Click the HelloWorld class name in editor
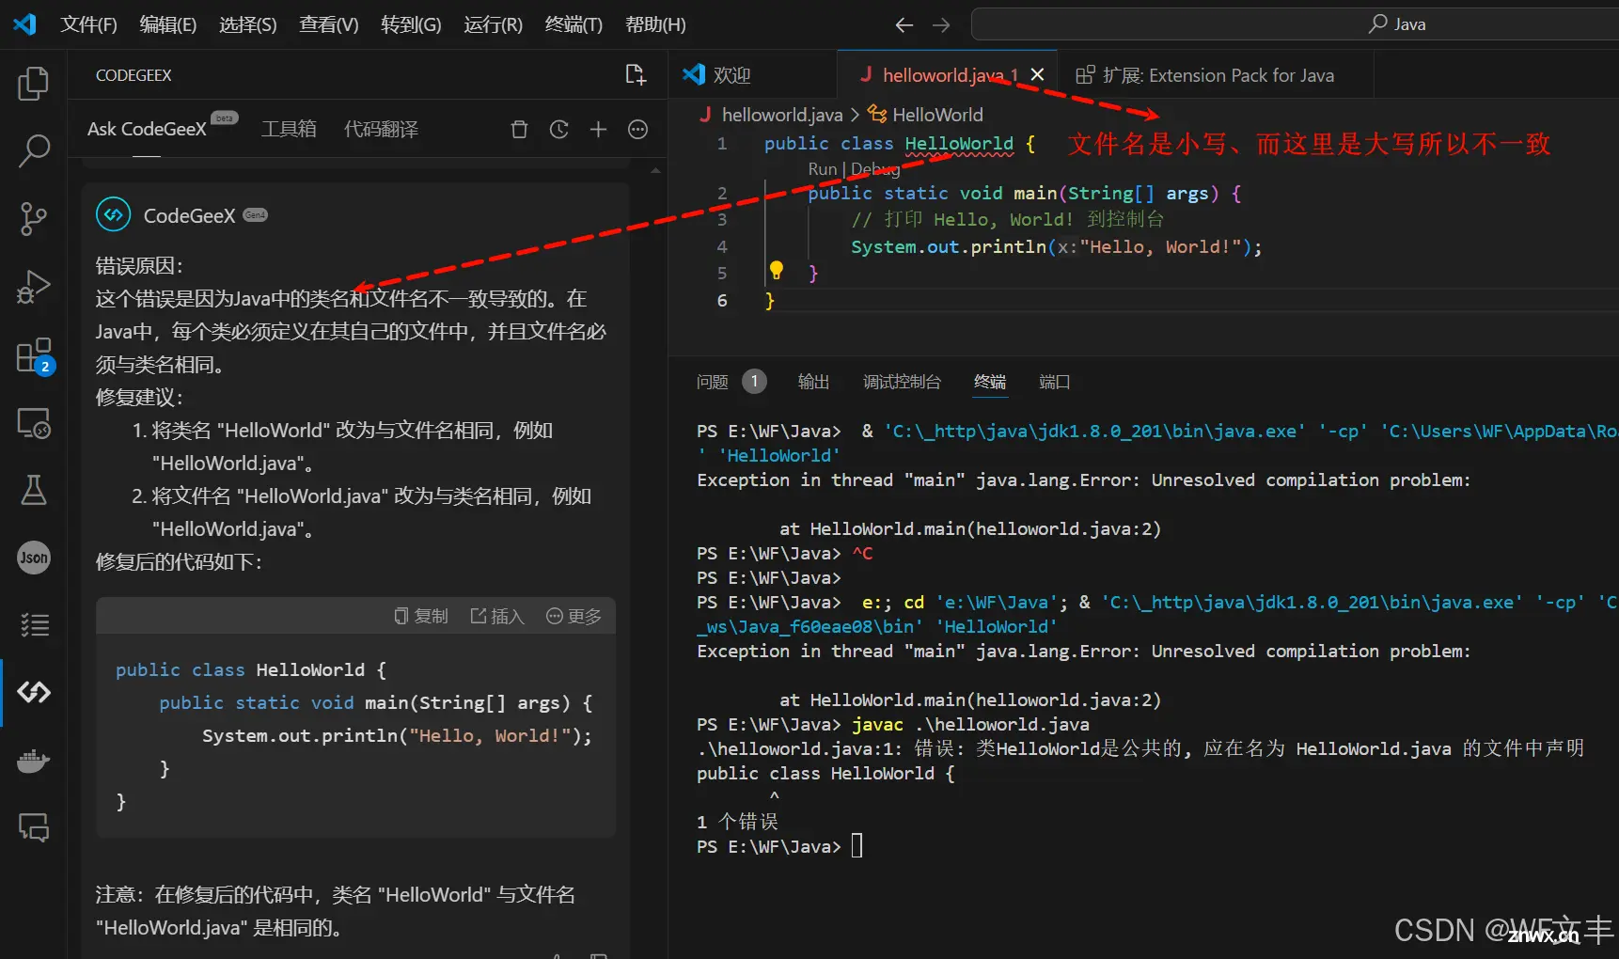This screenshot has width=1619, height=959. point(959,144)
